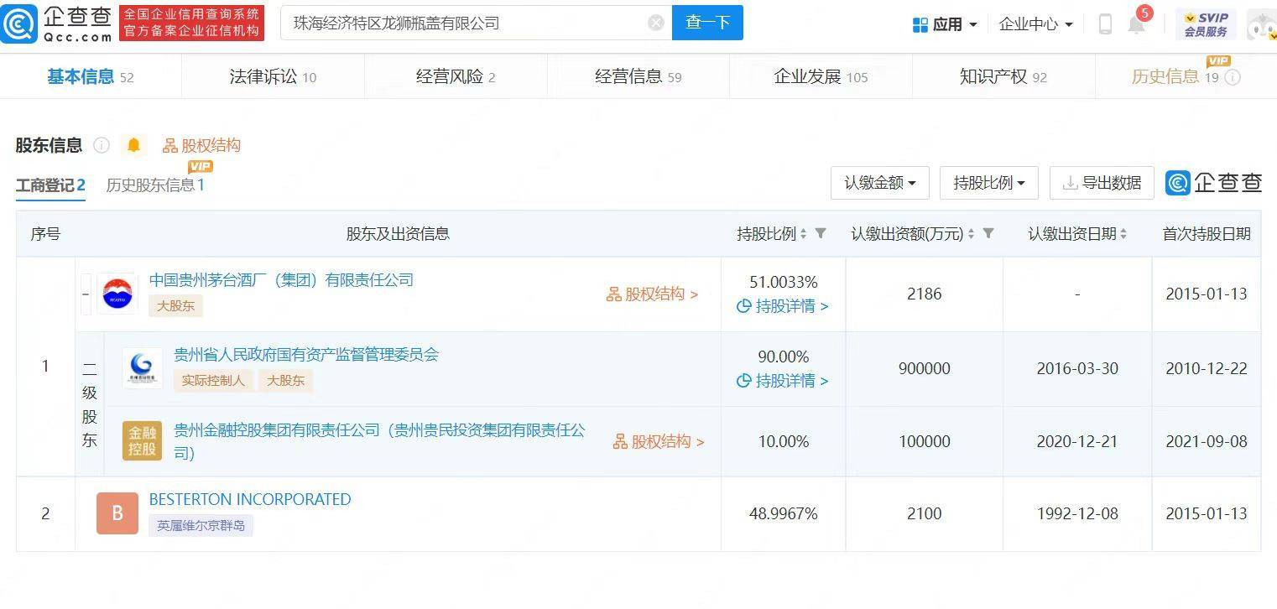This screenshot has height=609, width=1277.
Task: Open 持股详情 under 51.0033%
Action: pyautogui.click(x=783, y=306)
